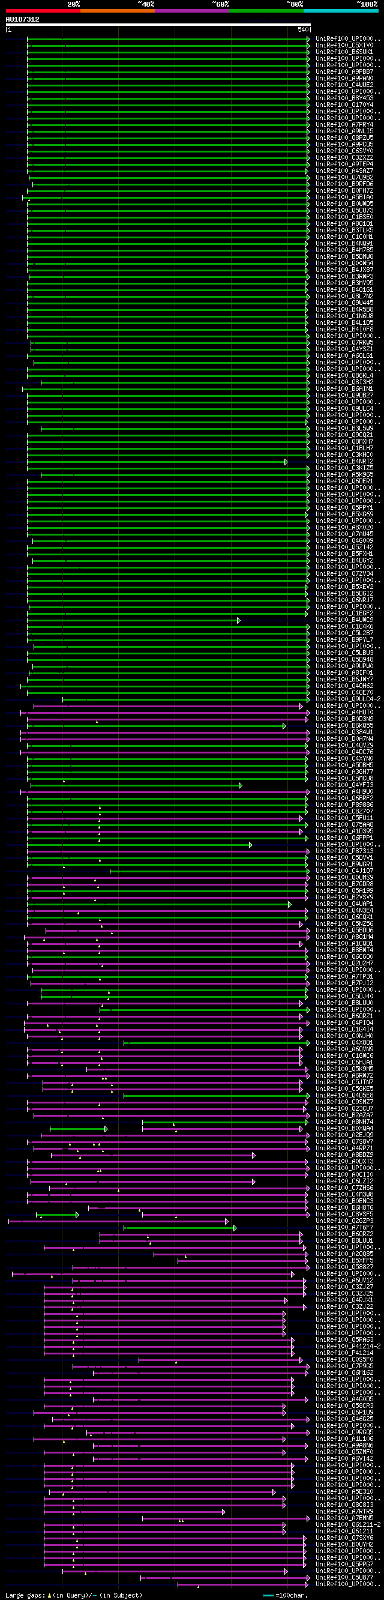Viewport: 384px width, 1600px height.
Task: Select hit UniRef100_Q8RZU5
Action: click(344, 138)
